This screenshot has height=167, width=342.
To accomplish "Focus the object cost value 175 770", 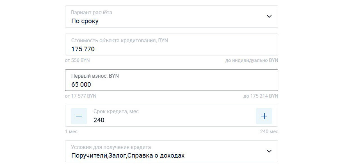I will (83, 49).
